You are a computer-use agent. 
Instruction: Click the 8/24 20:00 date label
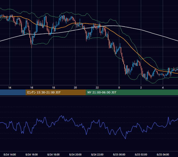[x=75, y=154]
